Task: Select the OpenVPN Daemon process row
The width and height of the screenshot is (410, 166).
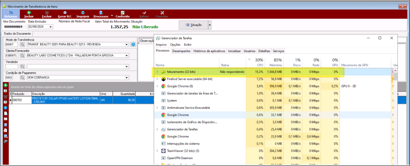Action: 273,158
